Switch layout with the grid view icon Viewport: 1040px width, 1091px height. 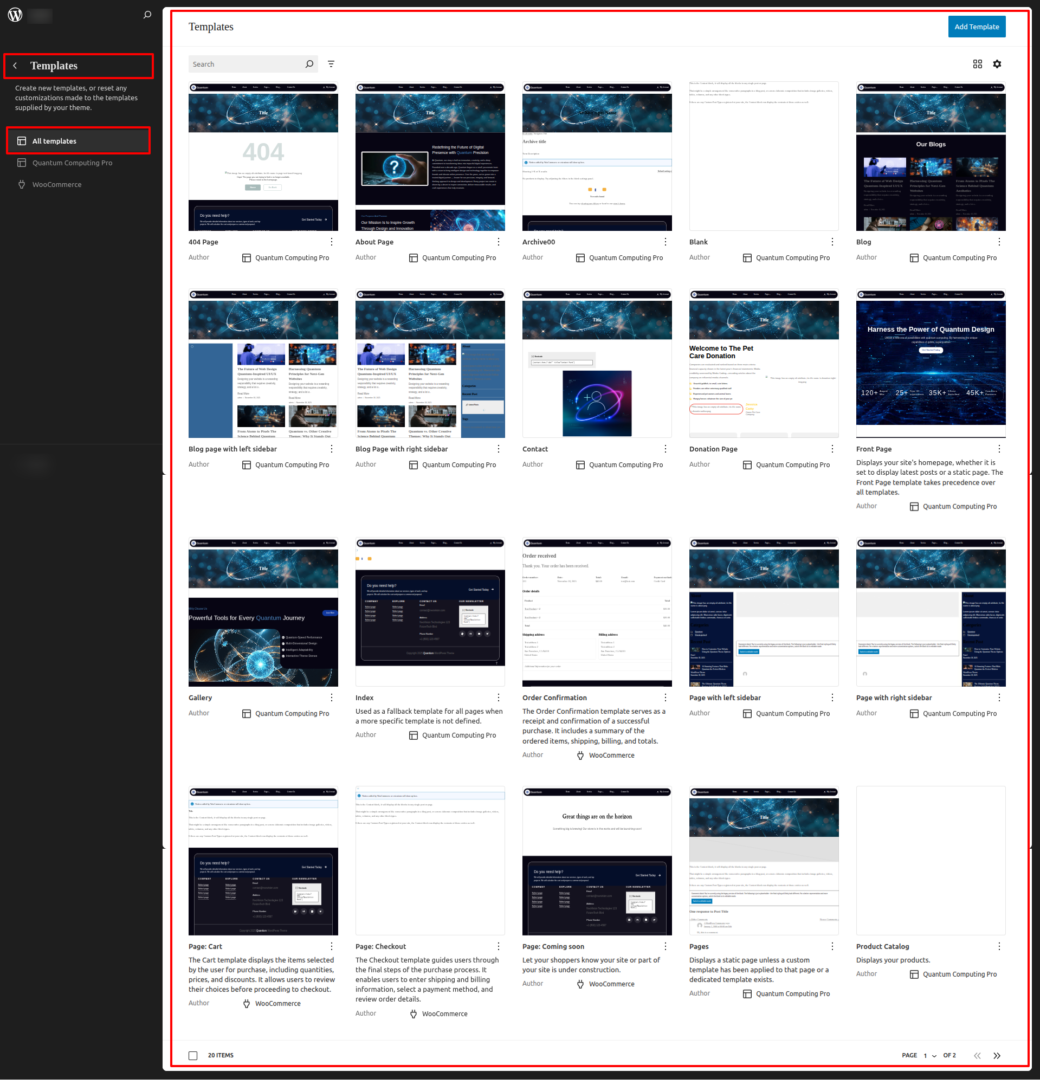tap(977, 64)
